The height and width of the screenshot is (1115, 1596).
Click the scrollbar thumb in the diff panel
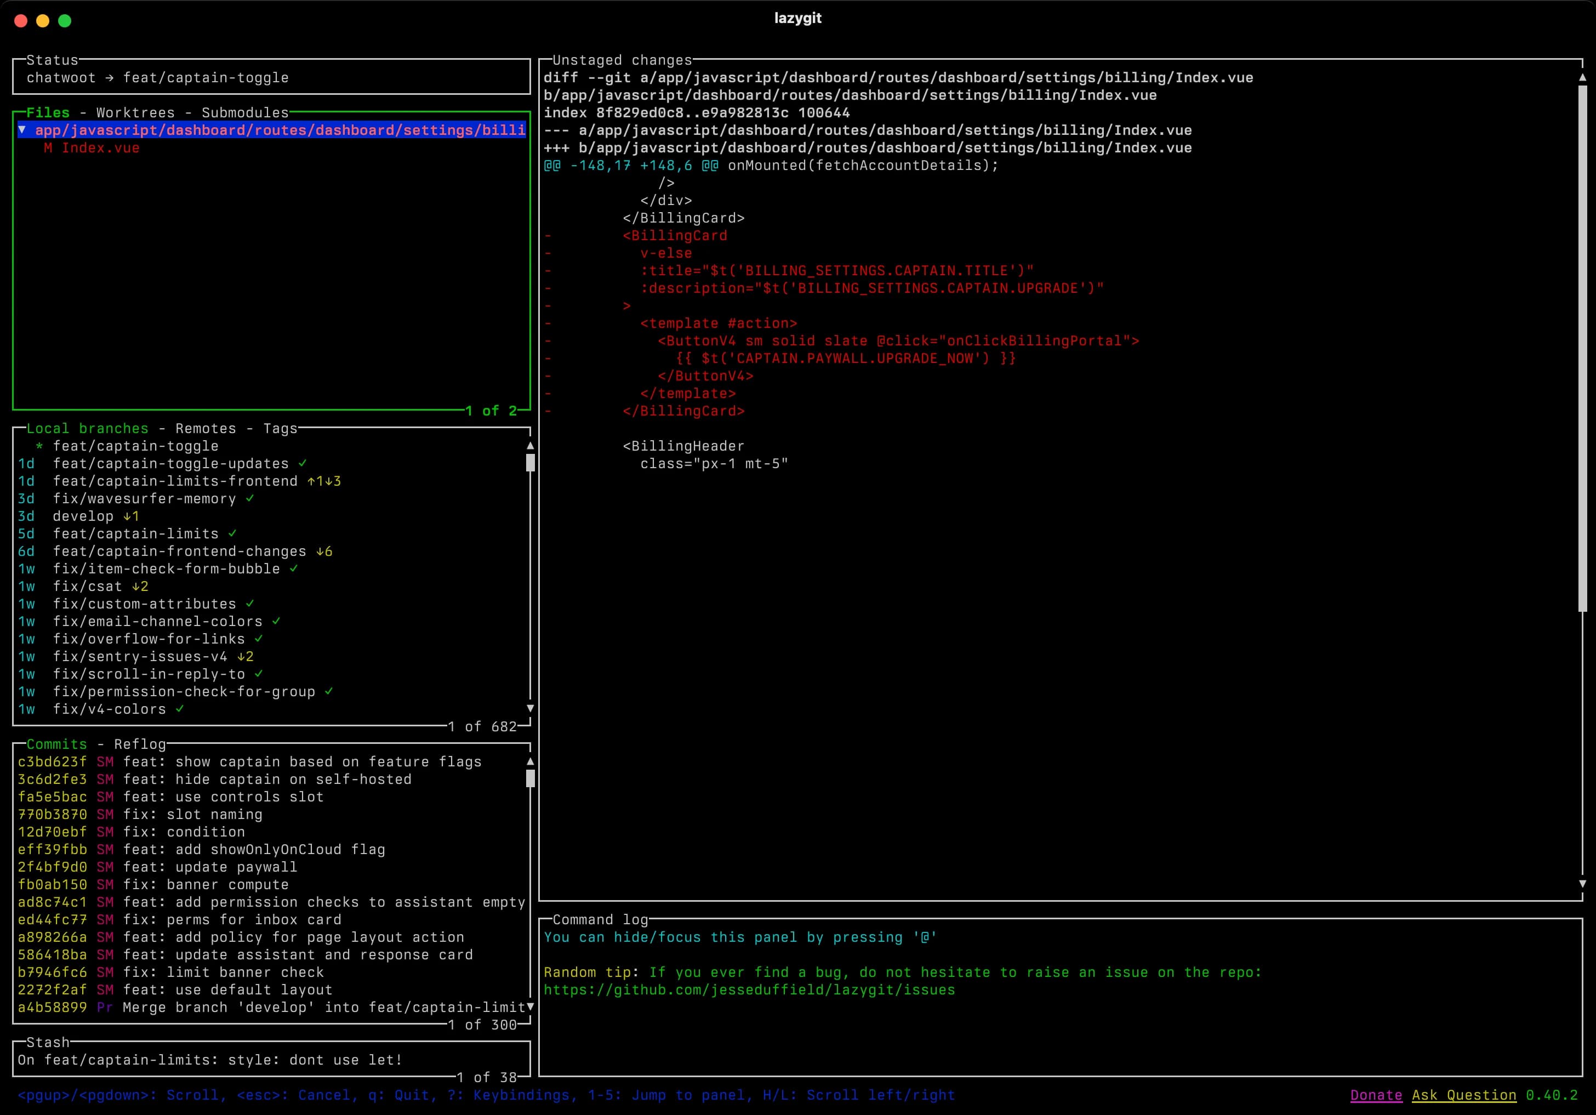pyautogui.click(x=1584, y=348)
